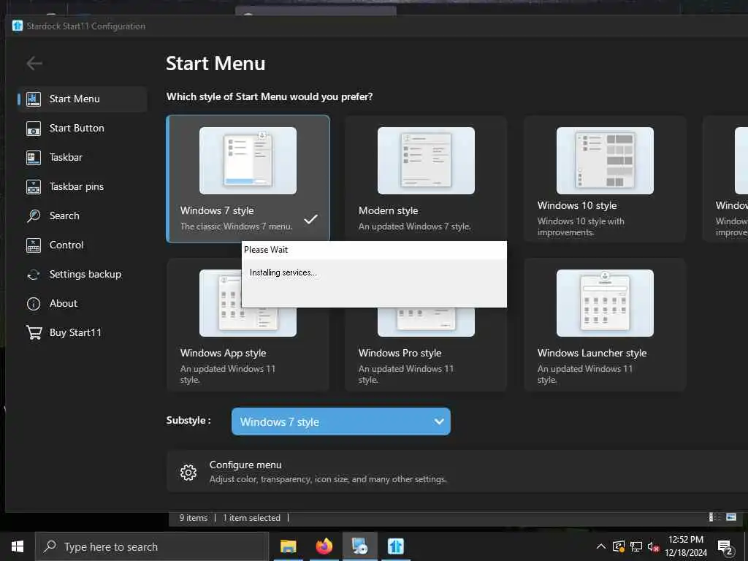
Task: Open the Taskbar settings section
Action: pos(82,157)
